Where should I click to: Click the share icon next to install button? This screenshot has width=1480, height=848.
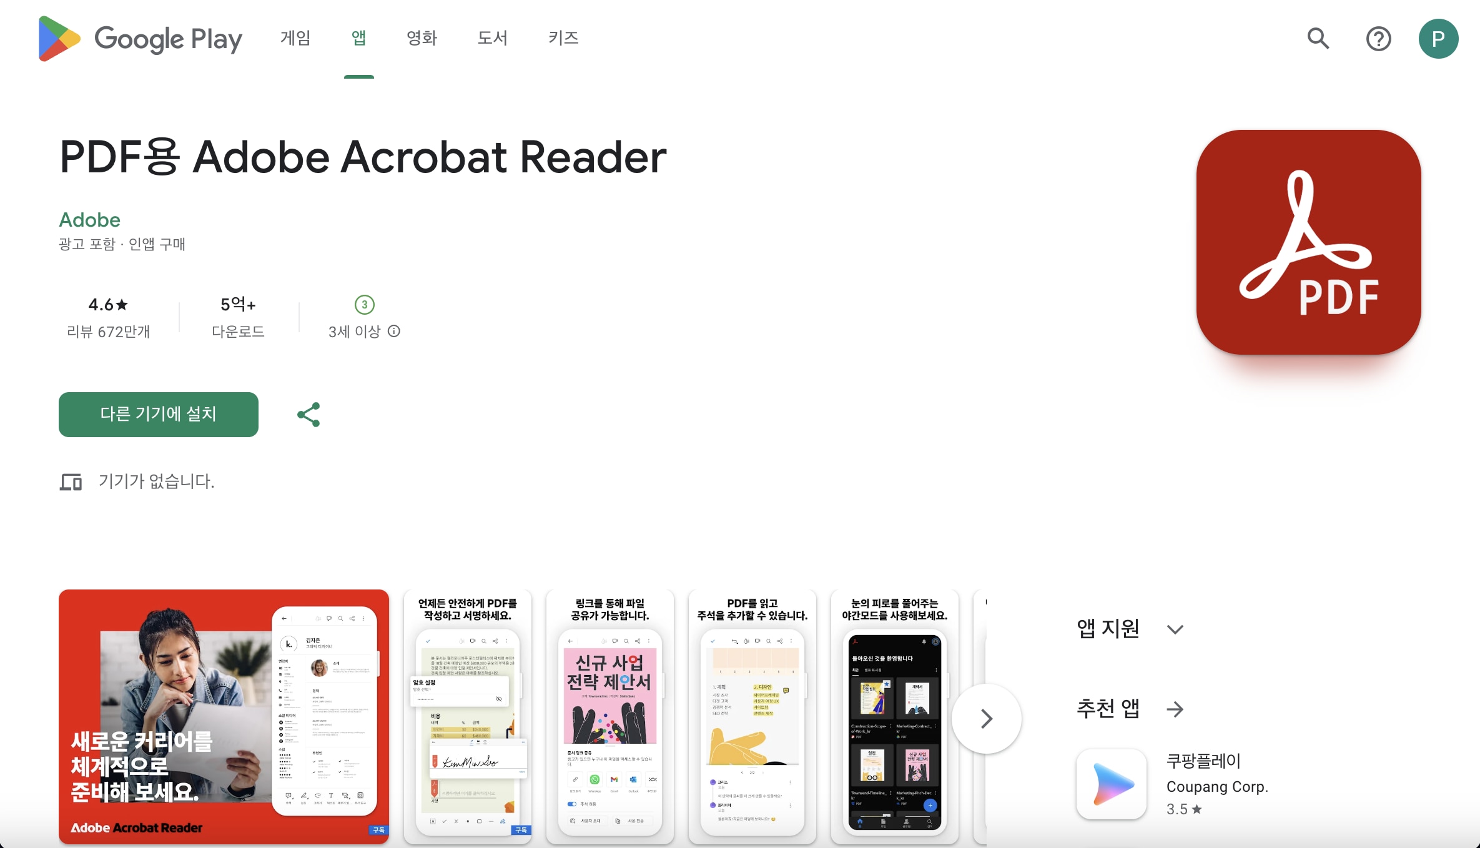(308, 414)
